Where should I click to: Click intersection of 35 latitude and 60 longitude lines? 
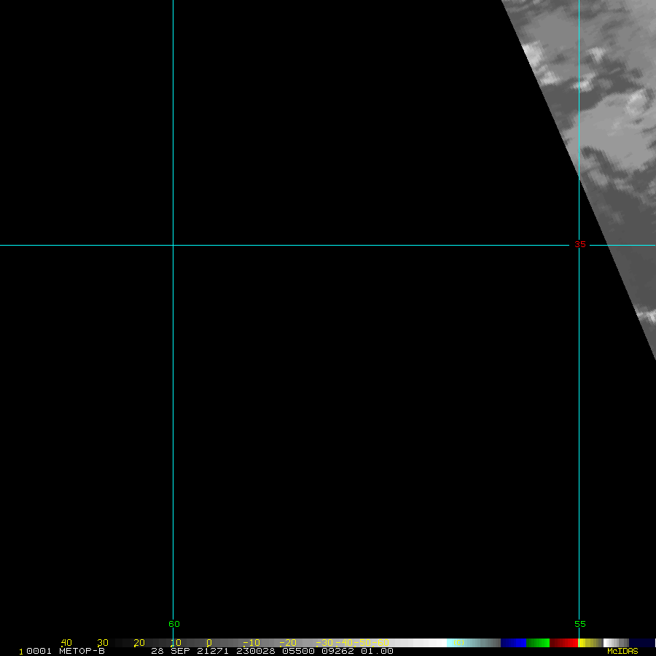(173, 245)
